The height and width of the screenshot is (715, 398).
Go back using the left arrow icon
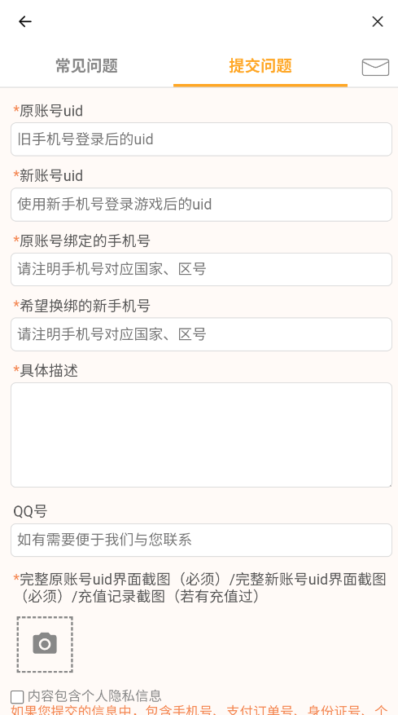25,21
